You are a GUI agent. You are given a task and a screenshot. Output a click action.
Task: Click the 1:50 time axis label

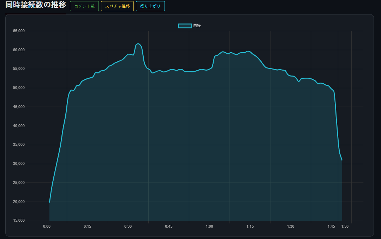click(345, 226)
